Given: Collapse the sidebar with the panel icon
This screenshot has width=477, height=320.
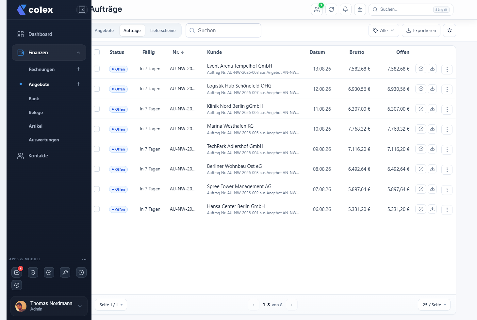Looking at the screenshot, I should pos(82,10).
